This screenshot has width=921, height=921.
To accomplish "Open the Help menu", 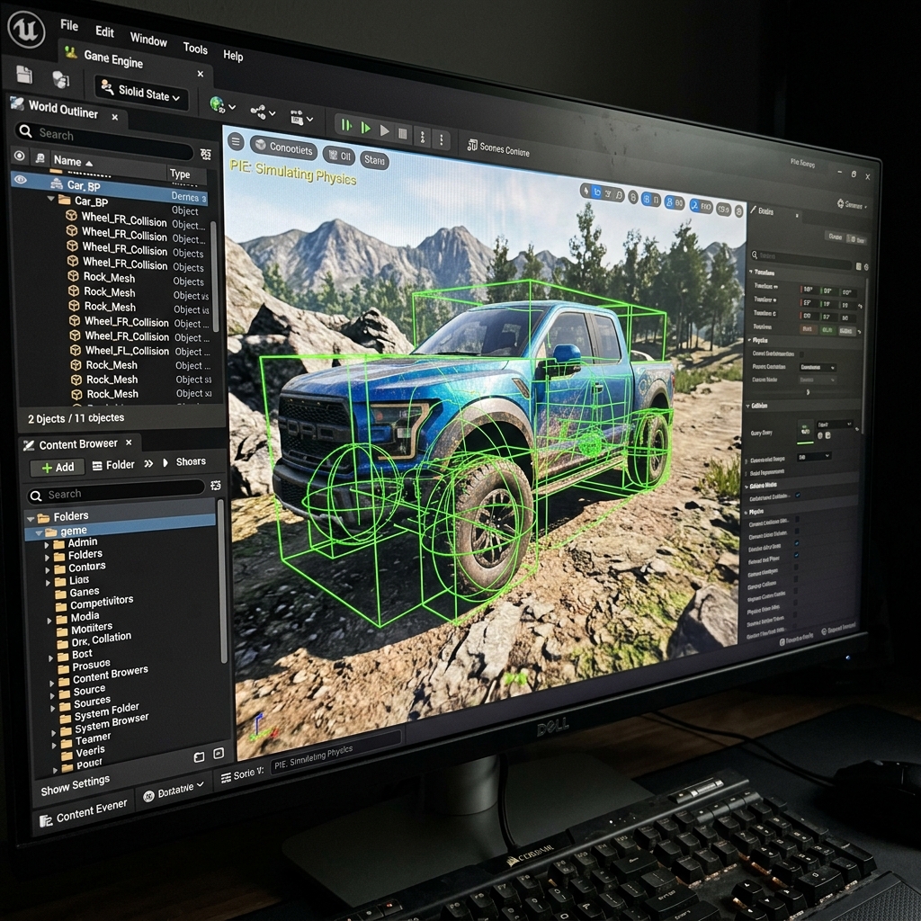I will coord(233,56).
